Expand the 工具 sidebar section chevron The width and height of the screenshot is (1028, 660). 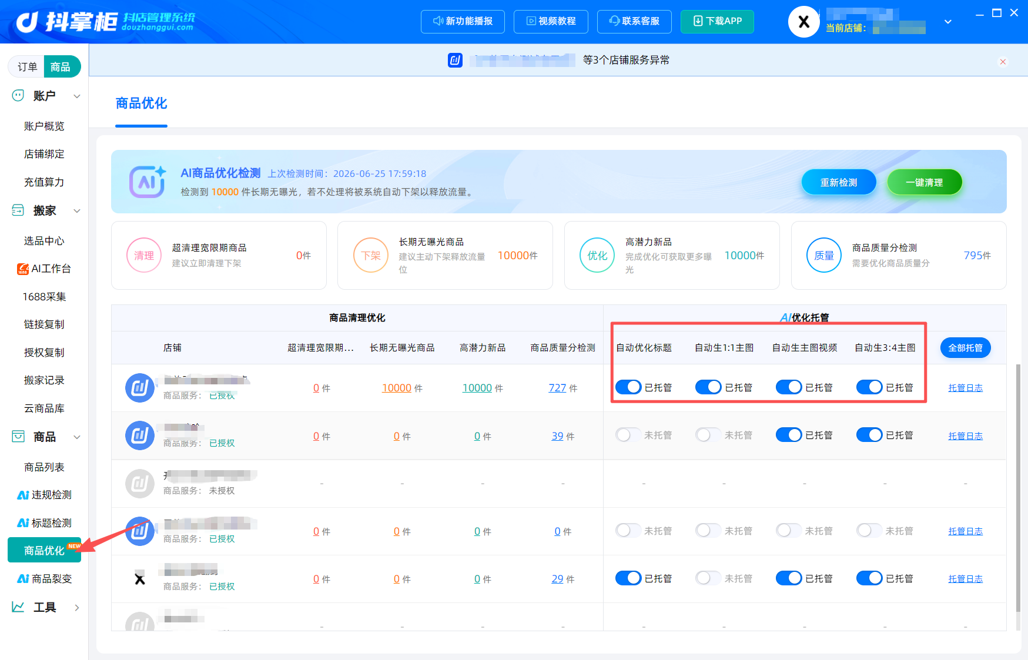[x=76, y=607]
